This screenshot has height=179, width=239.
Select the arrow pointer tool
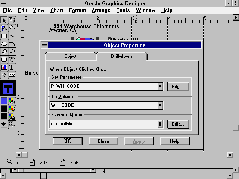coord(4,20)
